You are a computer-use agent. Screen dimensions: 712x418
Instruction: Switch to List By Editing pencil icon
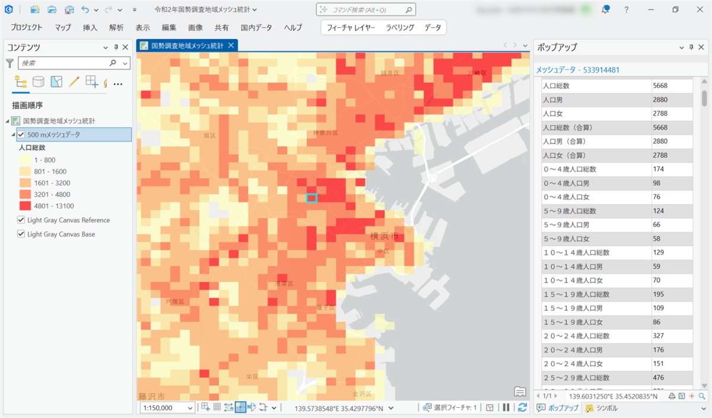pyautogui.click(x=74, y=82)
